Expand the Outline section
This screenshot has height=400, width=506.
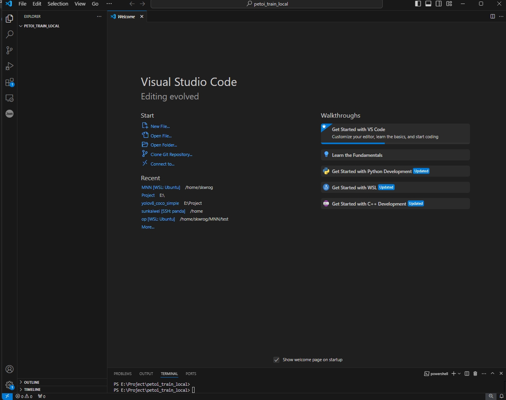32,382
